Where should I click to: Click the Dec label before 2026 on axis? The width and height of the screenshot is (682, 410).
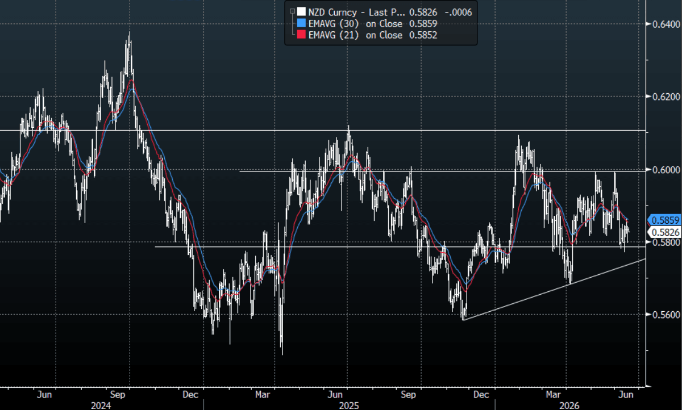click(x=481, y=394)
